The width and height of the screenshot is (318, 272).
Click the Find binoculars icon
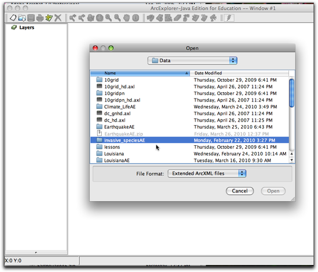pos(150,18)
